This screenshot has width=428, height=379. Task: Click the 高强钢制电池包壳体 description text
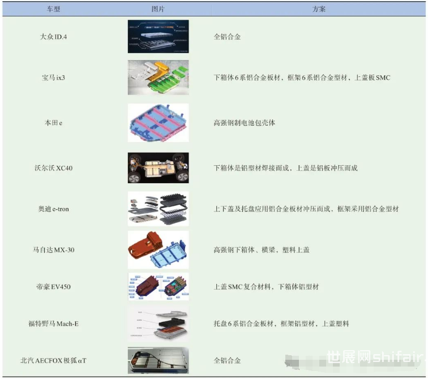[244, 123]
